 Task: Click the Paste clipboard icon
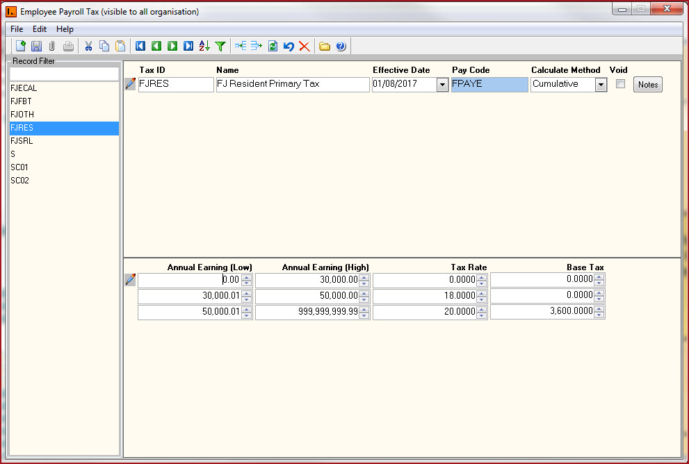(x=120, y=46)
